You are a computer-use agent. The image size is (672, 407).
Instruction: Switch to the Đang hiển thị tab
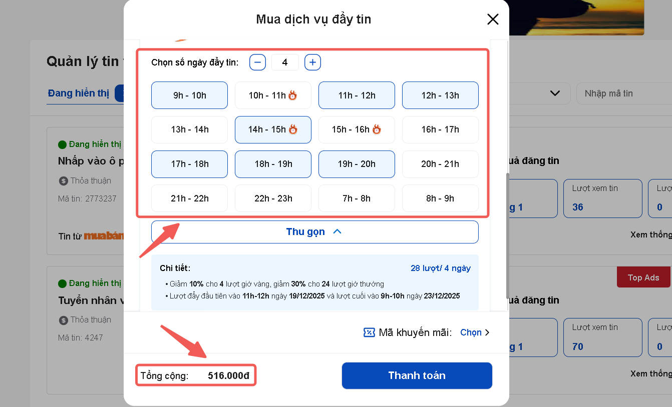pyautogui.click(x=79, y=93)
